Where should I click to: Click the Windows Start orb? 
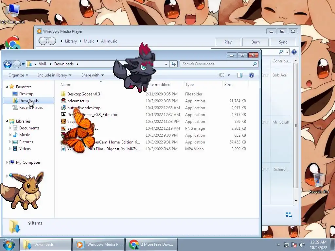click(x=9, y=244)
